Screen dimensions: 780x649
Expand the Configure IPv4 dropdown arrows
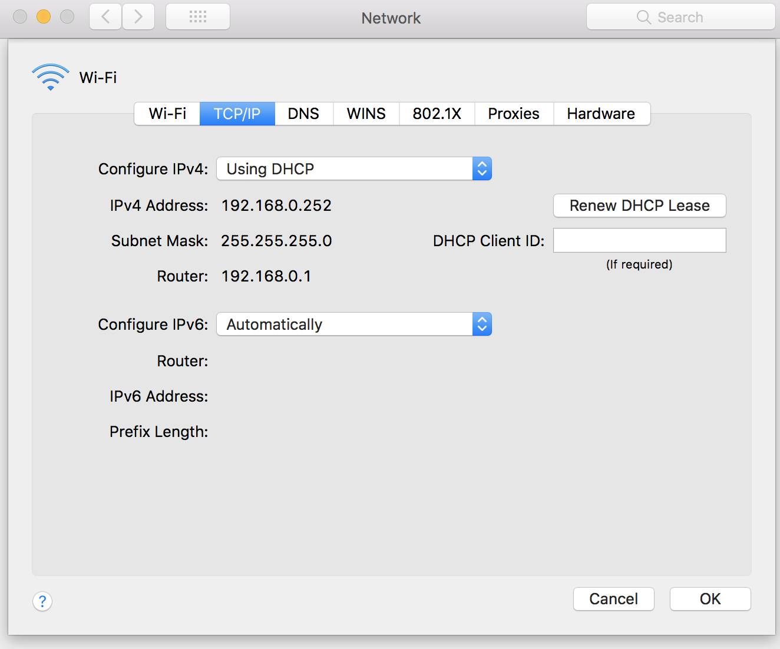point(482,169)
